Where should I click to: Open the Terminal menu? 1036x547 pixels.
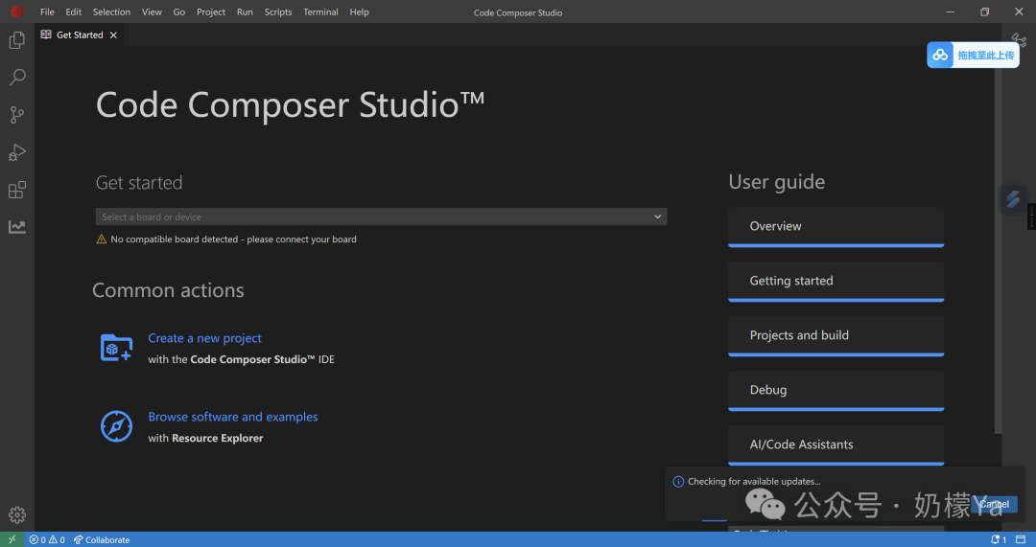[x=320, y=11]
